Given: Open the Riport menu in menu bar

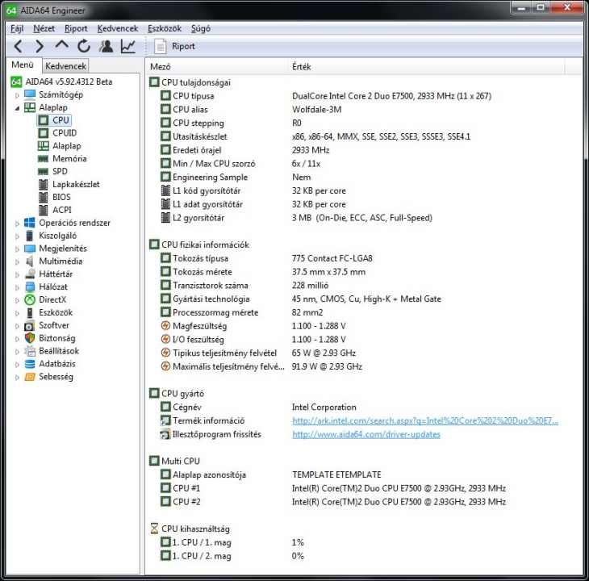Looking at the screenshot, I should [76, 28].
